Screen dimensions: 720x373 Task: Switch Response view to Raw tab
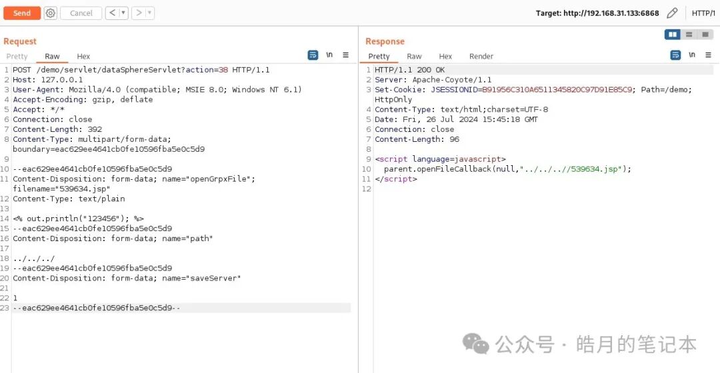[414, 57]
